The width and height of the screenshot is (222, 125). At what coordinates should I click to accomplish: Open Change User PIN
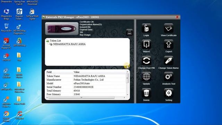[x=146, y=61]
